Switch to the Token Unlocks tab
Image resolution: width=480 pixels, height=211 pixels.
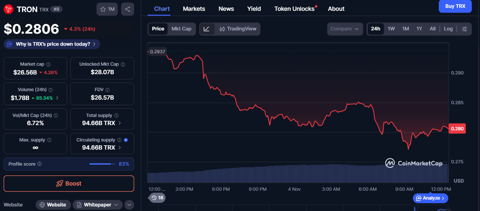coord(294,9)
